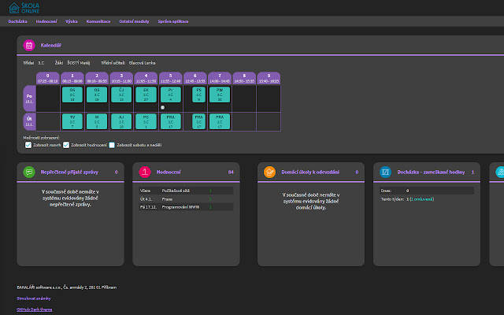Screen dimensions: 504x315
Task: Open the Ostatní moduly menu
Action: tap(134, 21)
